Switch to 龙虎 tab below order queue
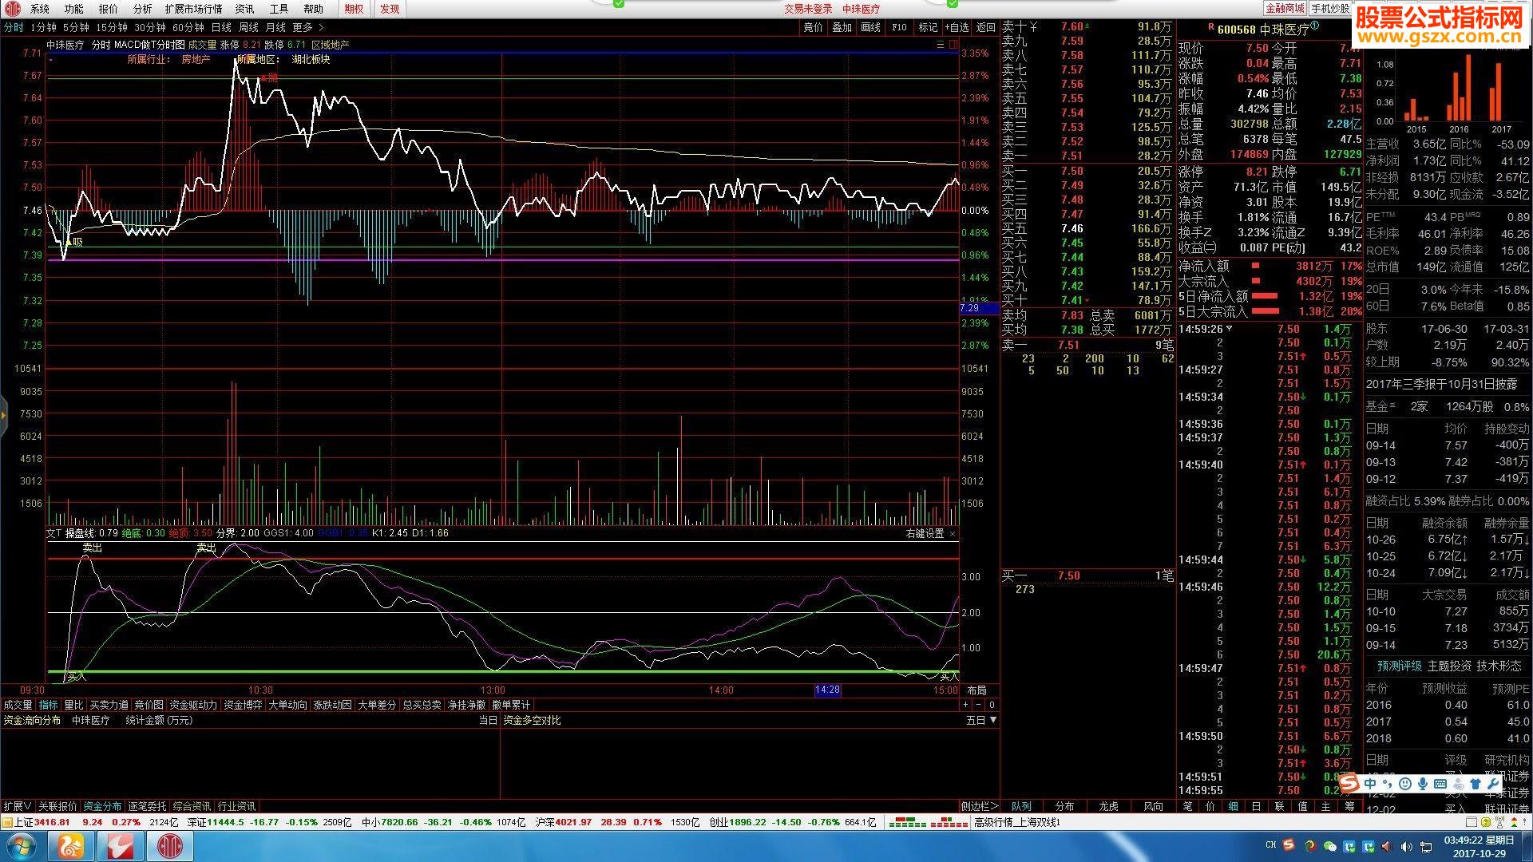 (x=1108, y=806)
